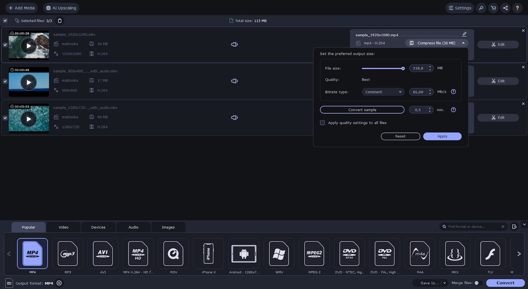Choose the WMV format icon
Screen dimensions: 528x289
pos(279,253)
